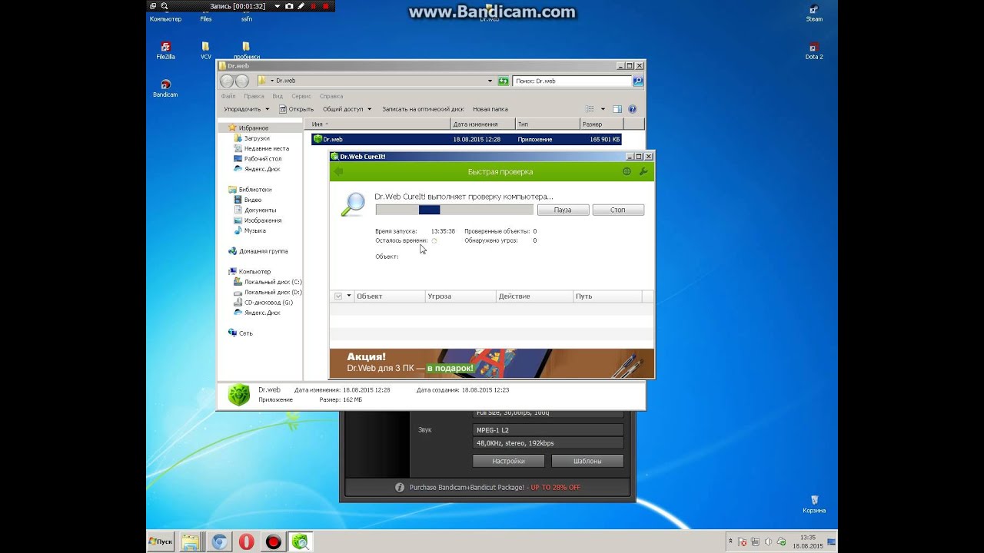Click the search magnifier icon in Explorer
The width and height of the screenshot is (984, 553).
click(x=638, y=81)
